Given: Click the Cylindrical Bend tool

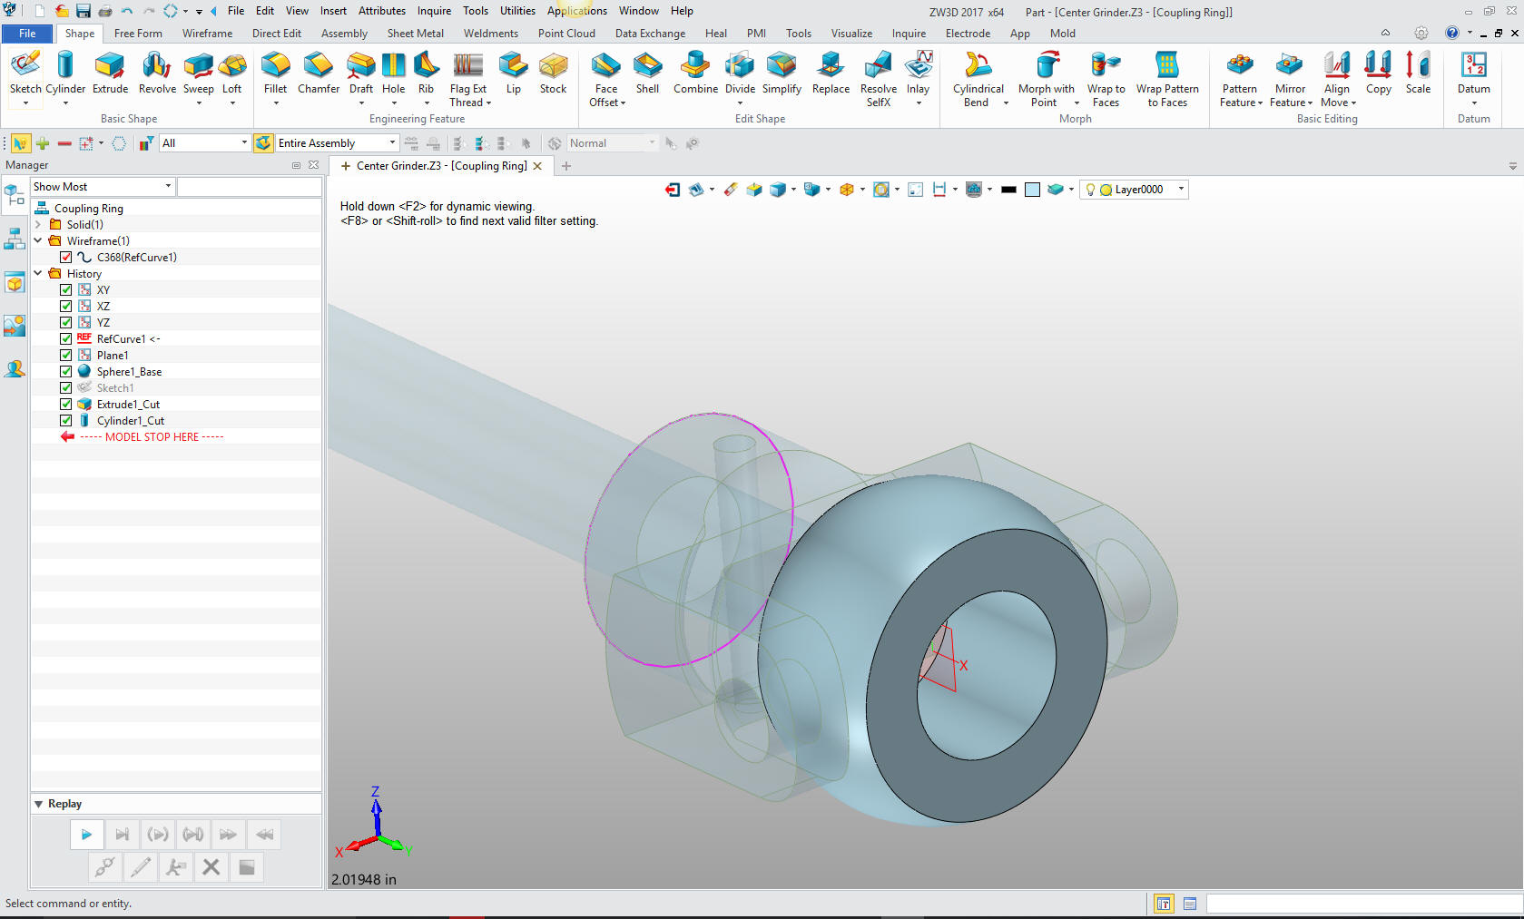Looking at the screenshot, I should pyautogui.click(x=978, y=79).
